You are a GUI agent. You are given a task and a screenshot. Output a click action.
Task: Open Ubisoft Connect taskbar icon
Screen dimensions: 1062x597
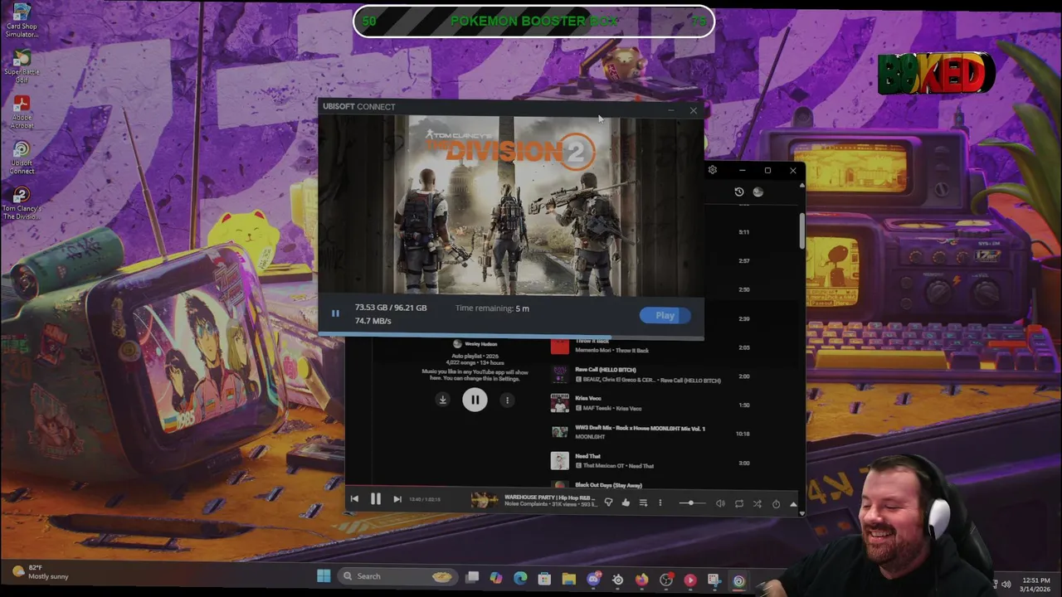pos(738,581)
